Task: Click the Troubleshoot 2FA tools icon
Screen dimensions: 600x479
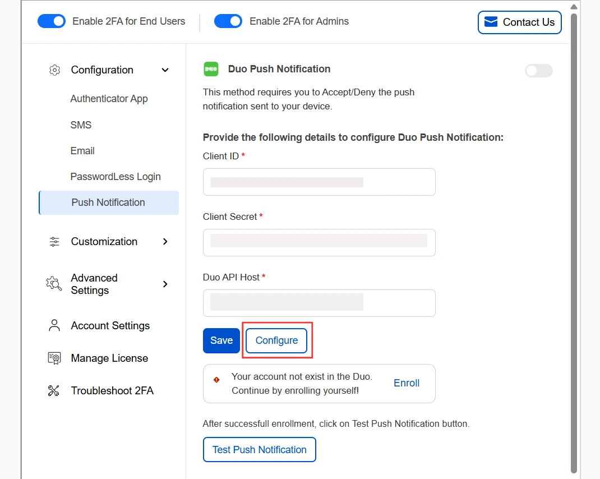Action: (54, 390)
